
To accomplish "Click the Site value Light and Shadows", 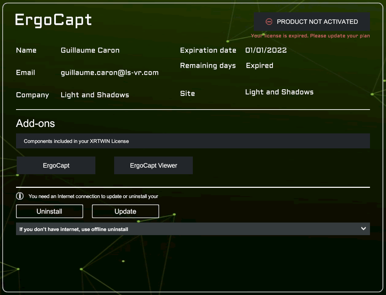I will coord(279,92).
